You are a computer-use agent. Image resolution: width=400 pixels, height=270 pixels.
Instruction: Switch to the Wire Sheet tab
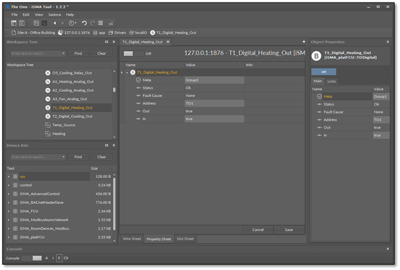[132, 239]
